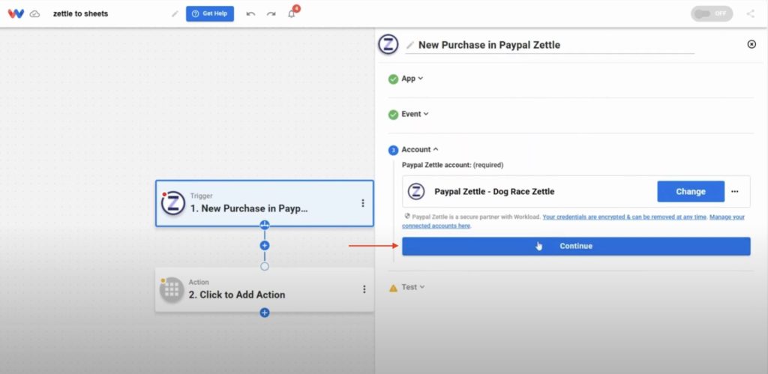Viewport: 768px width, 374px height.
Task: Click the Zettle icon in account row
Action: pyautogui.click(x=416, y=191)
